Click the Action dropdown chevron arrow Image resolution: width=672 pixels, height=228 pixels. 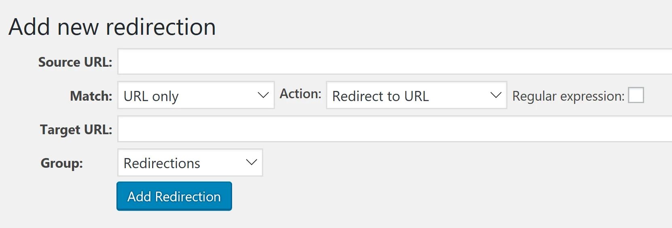click(x=496, y=95)
